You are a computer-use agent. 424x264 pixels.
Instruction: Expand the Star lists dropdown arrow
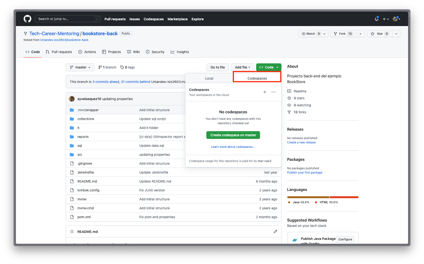point(396,34)
